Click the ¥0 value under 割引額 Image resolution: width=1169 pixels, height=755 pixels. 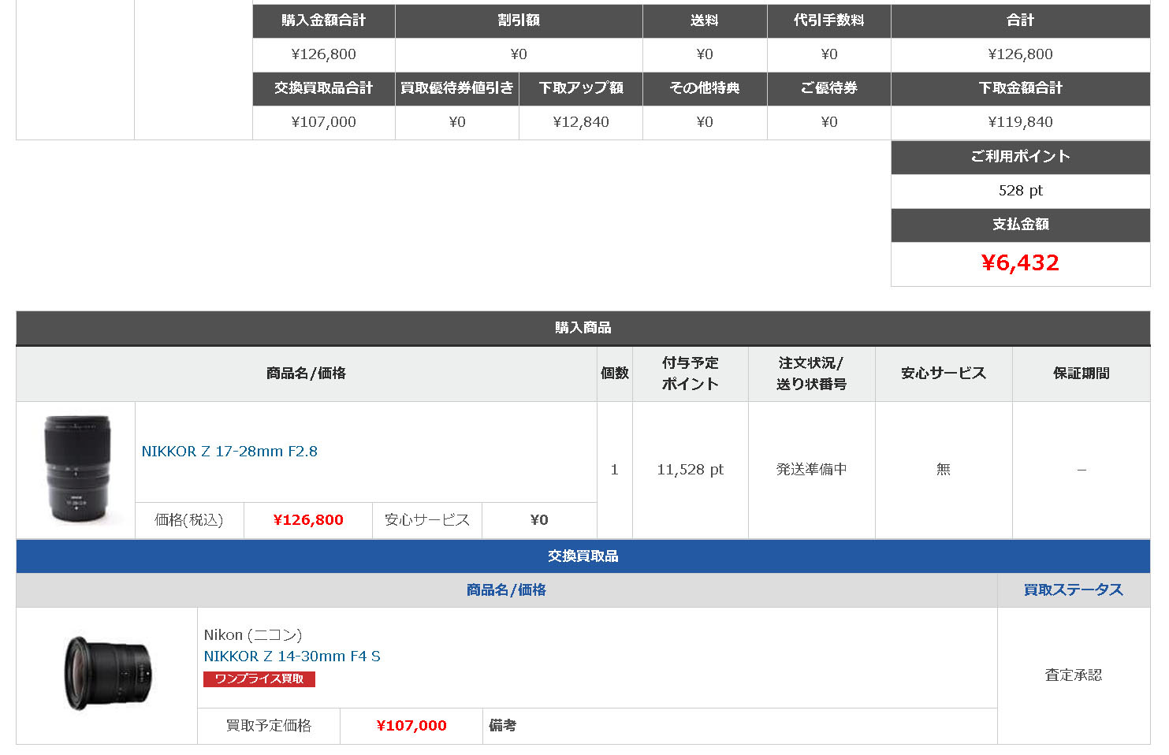coord(519,54)
